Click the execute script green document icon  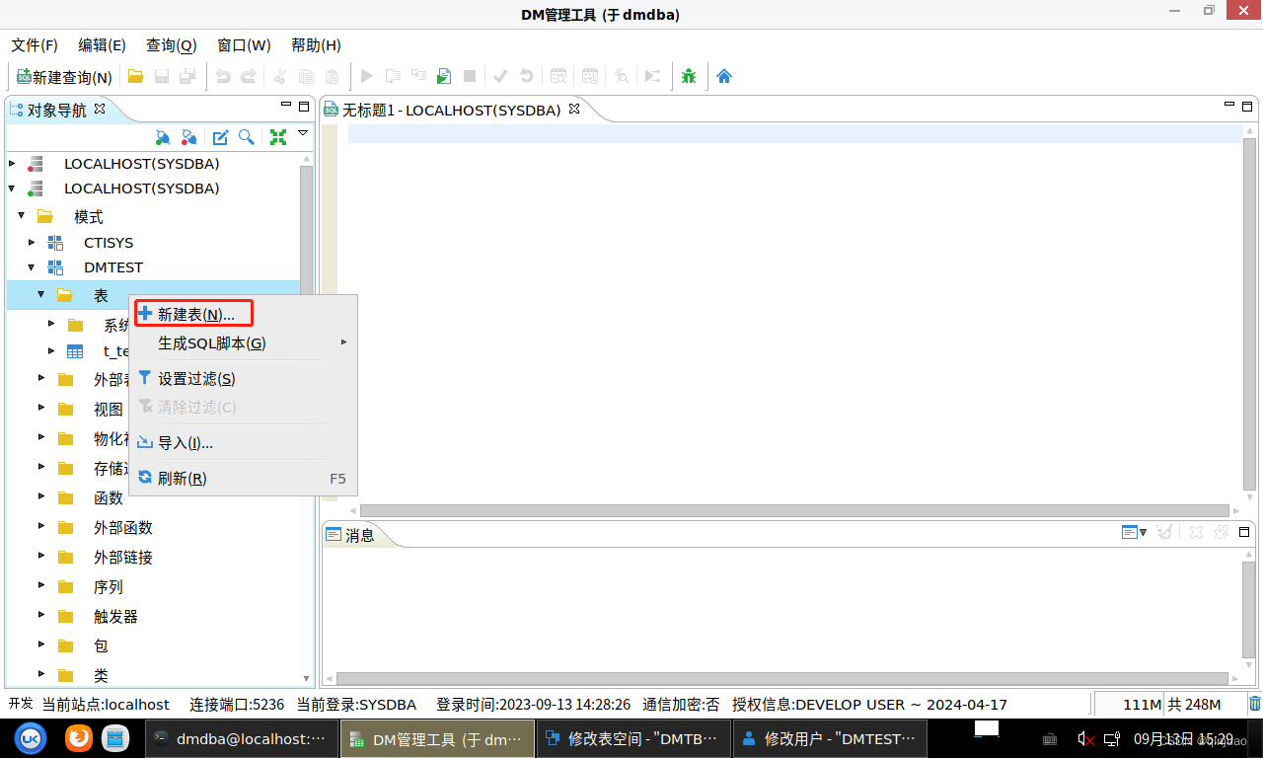point(445,76)
